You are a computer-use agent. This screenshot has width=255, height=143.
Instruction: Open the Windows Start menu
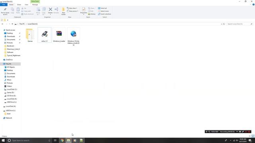pos(3,140)
